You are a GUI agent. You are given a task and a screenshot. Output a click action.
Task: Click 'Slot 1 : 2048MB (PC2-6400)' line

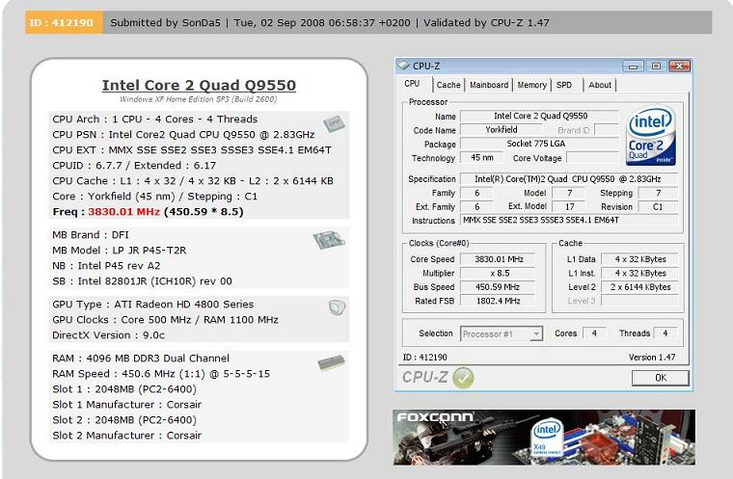tap(124, 389)
